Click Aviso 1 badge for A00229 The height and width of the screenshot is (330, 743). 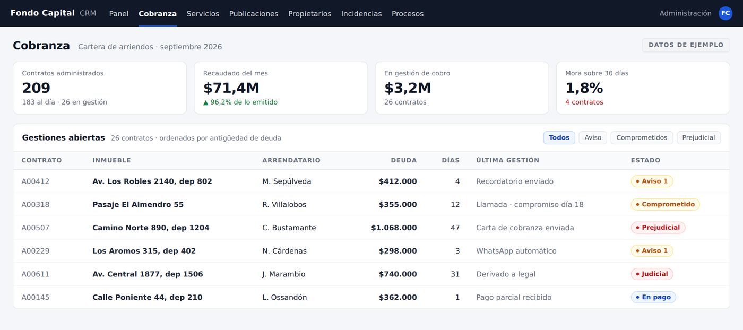click(652, 251)
